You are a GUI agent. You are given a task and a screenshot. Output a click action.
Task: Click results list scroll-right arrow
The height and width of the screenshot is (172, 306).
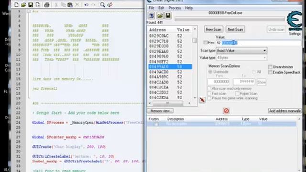tap(189, 103)
